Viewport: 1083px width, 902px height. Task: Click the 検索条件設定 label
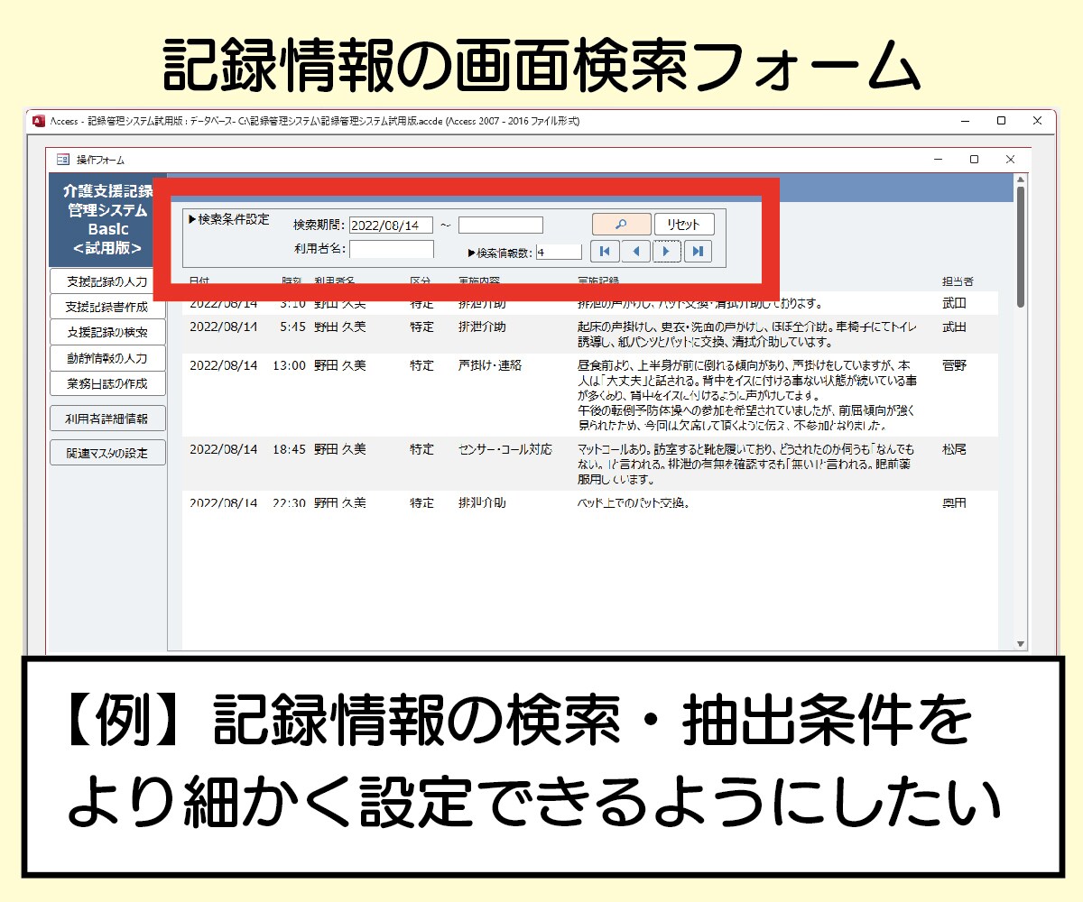click(x=227, y=219)
